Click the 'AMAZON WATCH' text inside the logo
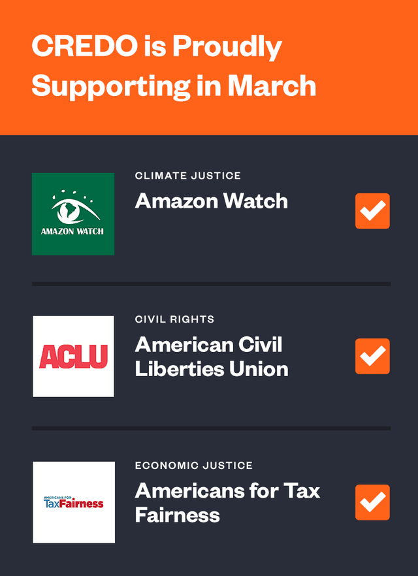 pyautogui.click(x=72, y=231)
